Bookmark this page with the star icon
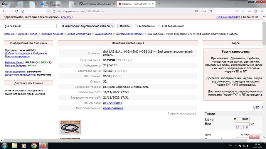The image size is (266, 149). (211, 11)
